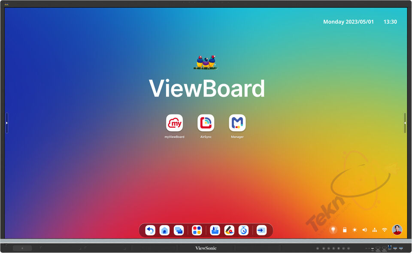412x253 pixels.
Task: Open brightness settings via sun icon
Action: (355, 230)
